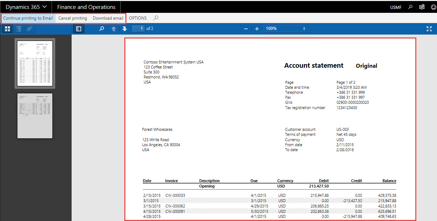Open the OPTIONS menu
The height and width of the screenshot is (221, 437).
pos(138,18)
